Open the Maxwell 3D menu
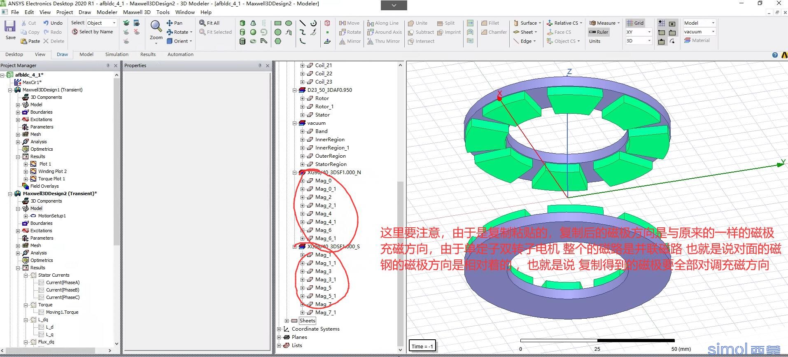This screenshot has width=788, height=357. pyautogui.click(x=137, y=12)
